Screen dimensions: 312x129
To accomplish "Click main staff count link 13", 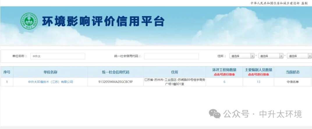I will (258, 82).
